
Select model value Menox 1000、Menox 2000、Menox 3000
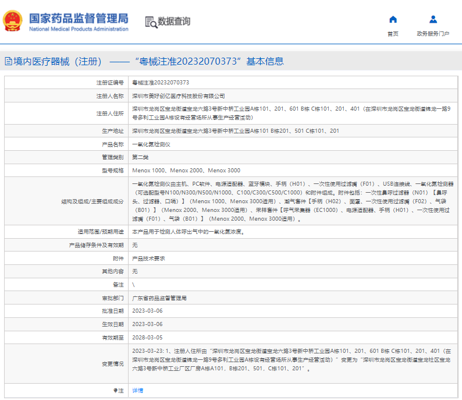[186, 171]
